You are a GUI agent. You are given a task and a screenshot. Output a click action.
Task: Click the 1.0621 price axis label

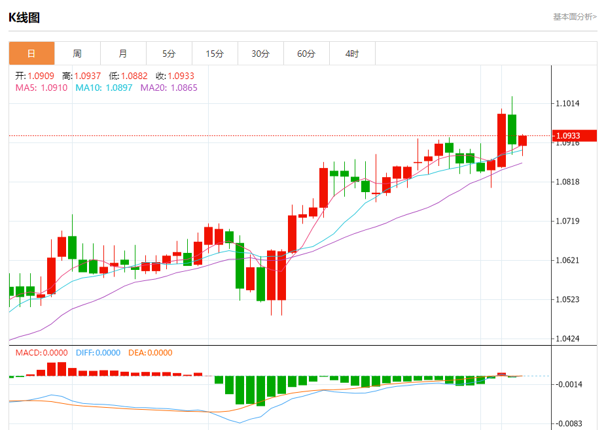click(x=567, y=260)
